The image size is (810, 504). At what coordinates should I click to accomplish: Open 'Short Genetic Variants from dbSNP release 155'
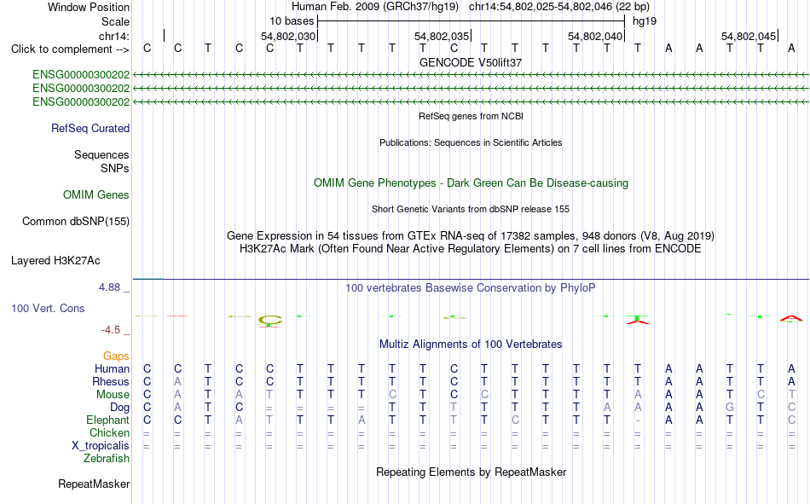(471, 209)
